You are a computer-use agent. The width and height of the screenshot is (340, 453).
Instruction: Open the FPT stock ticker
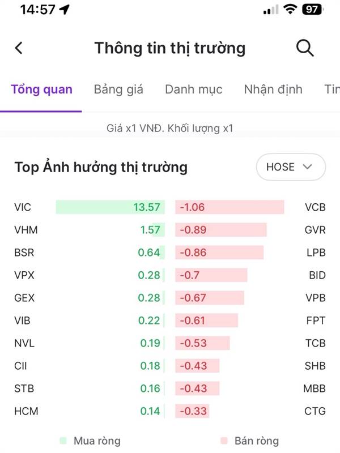coord(316,320)
